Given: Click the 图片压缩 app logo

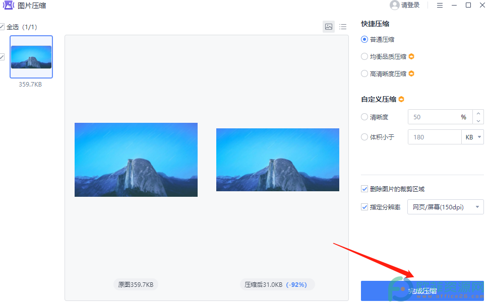Looking at the screenshot, I should pos(9,5).
